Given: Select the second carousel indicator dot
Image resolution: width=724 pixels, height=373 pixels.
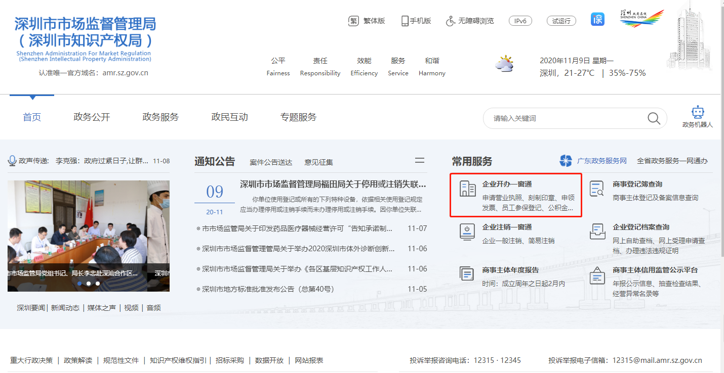Looking at the screenshot, I should (89, 284).
